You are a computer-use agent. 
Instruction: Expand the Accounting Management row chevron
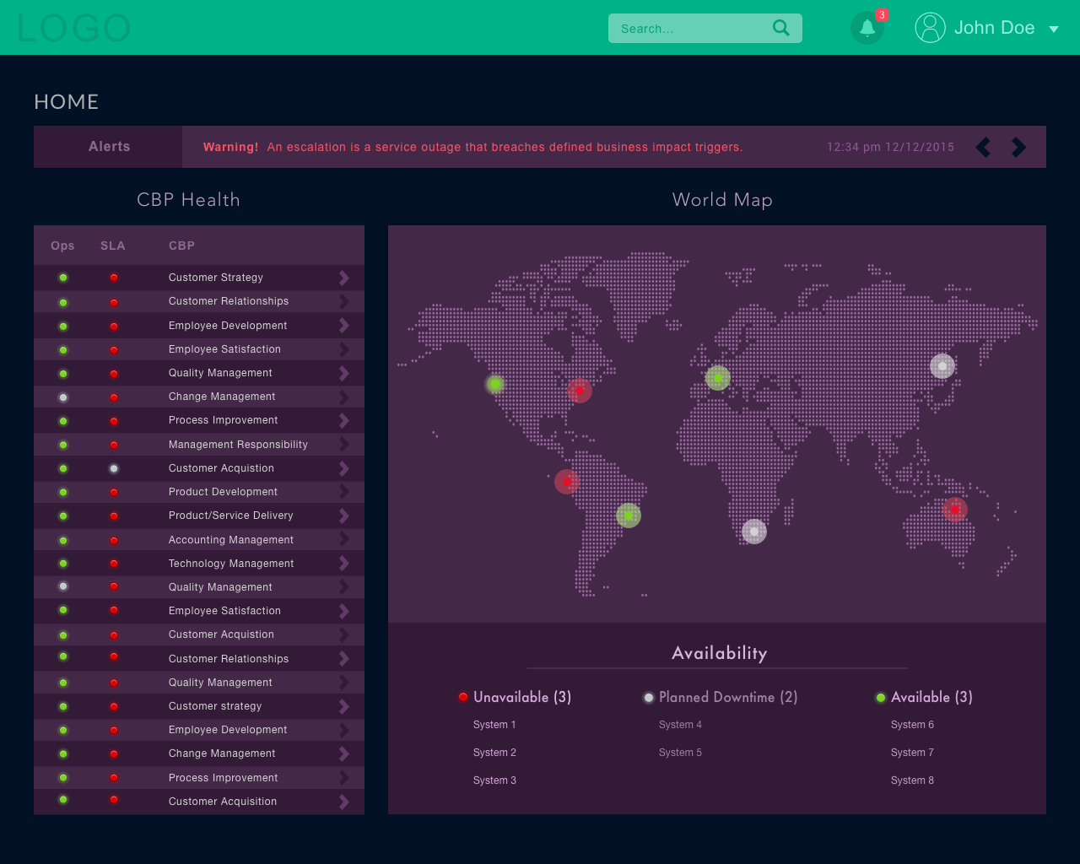pos(344,539)
